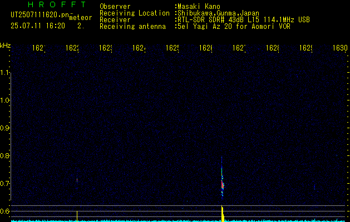Click the 1624 time axis label
The image size is (350, 222).
pyautogui.click(x=139, y=48)
